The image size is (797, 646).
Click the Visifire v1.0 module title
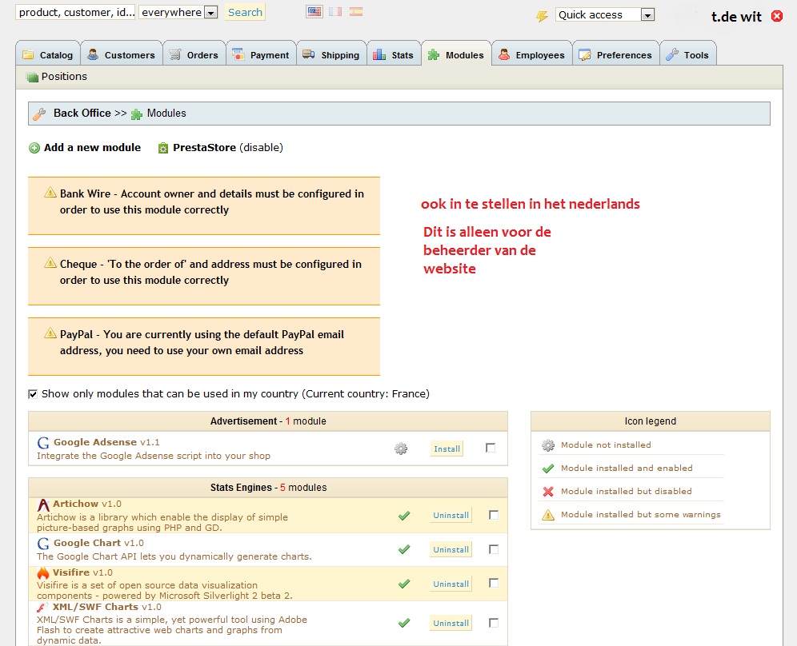(82, 572)
